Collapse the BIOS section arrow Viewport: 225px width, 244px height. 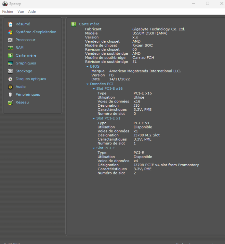click(87, 66)
